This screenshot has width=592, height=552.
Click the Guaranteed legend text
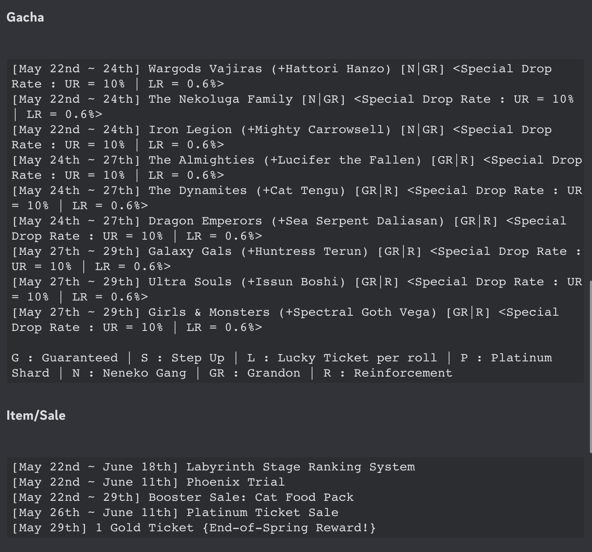79,358
